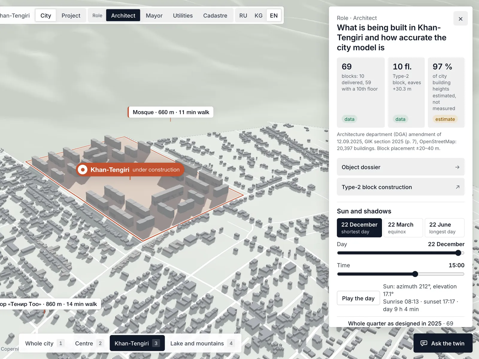Click the Day slider handle
Image resolution: width=479 pixels, height=359 pixels.
[x=458, y=253]
